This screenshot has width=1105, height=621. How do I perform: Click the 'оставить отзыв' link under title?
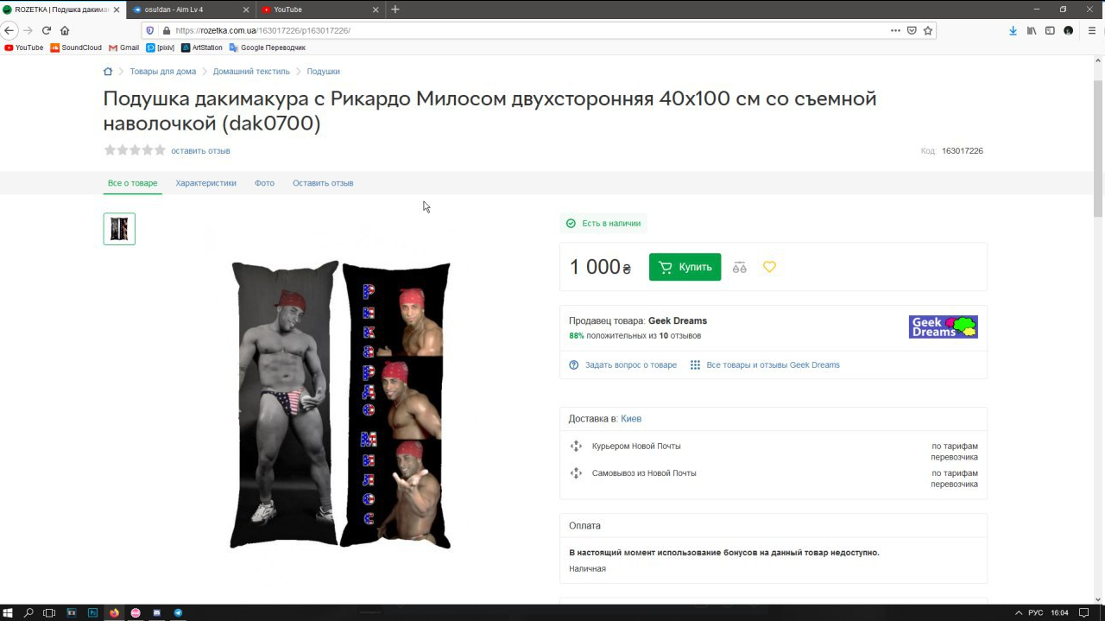tap(200, 151)
